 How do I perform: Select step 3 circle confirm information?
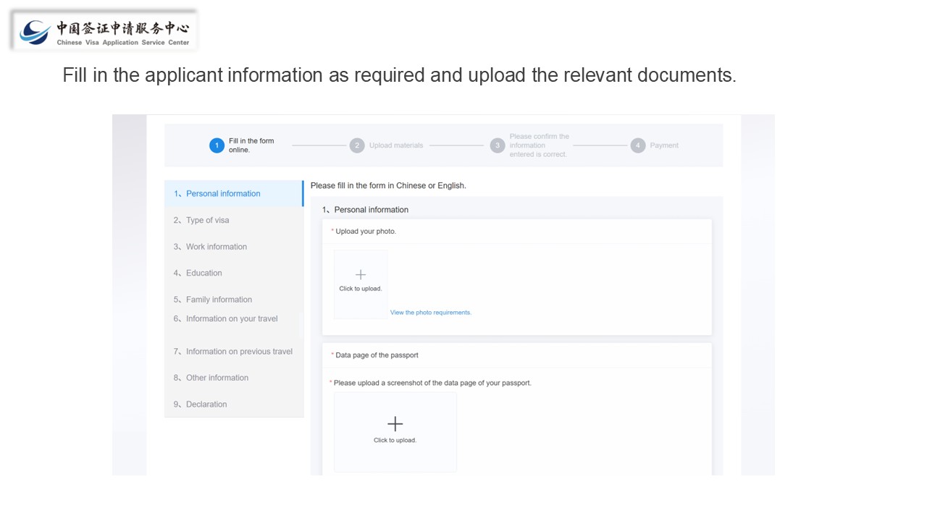coord(498,145)
